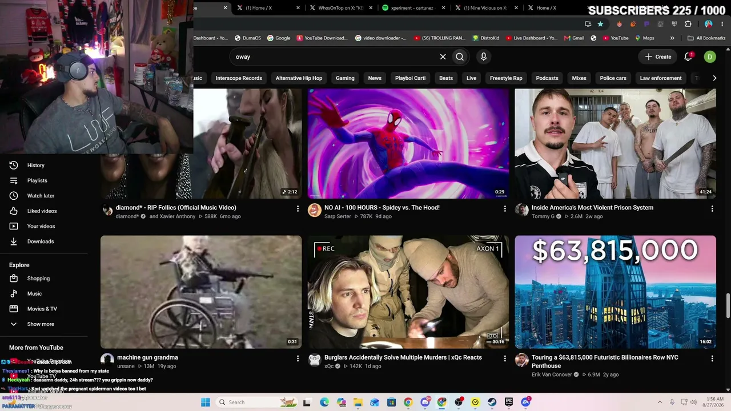The height and width of the screenshot is (411, 731).
Task: Visit the xQc channel avatar
Action: [x=315, y=360]
